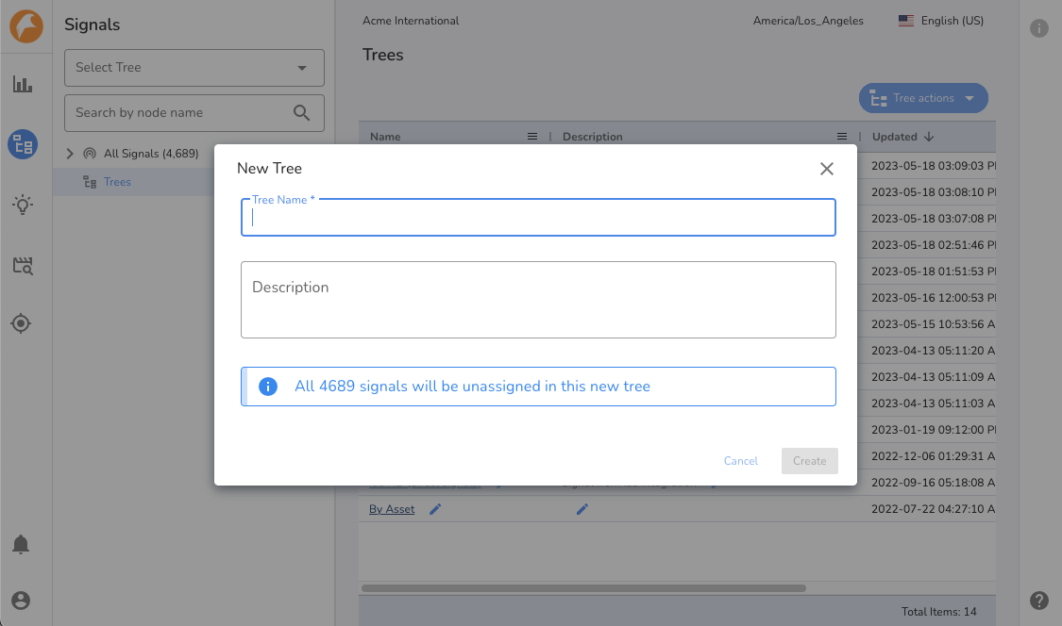Click the info icon at top right
1062x626 pixels.
1039,28
